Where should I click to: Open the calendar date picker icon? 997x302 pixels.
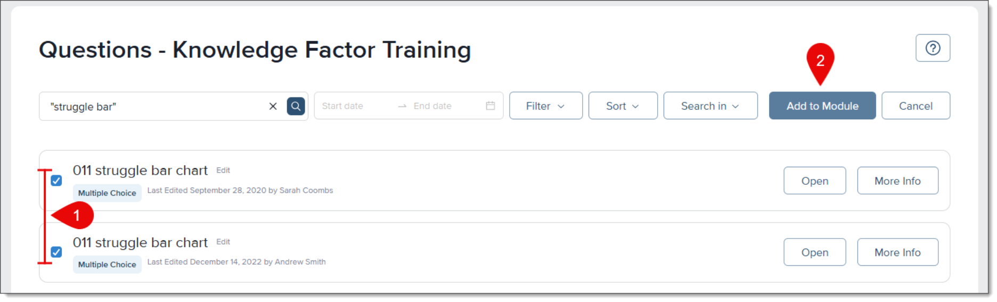(x=491, y=105)
